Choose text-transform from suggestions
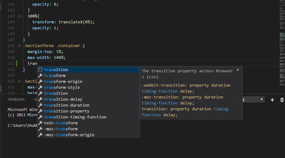 (88, 123)
